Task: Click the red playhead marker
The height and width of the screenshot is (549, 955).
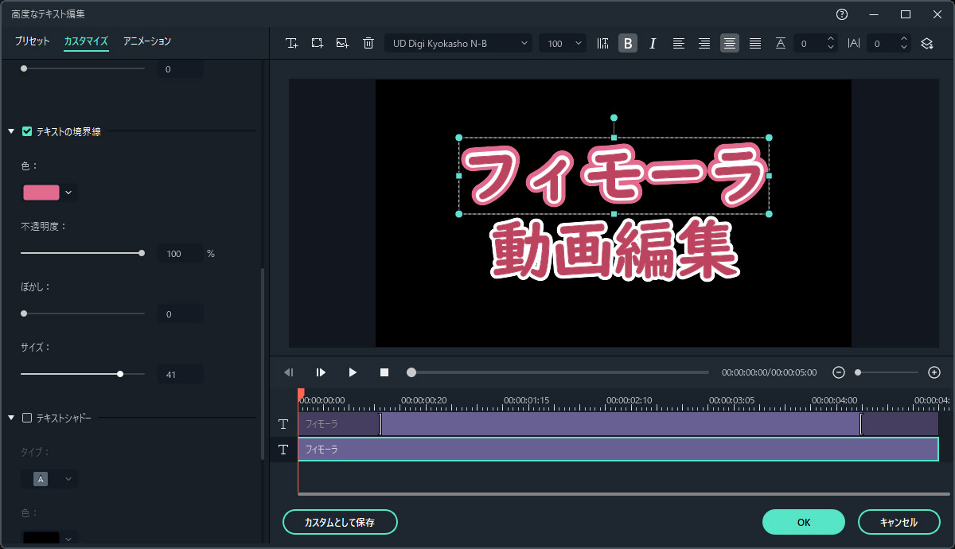Action: [x=301, y=395]
